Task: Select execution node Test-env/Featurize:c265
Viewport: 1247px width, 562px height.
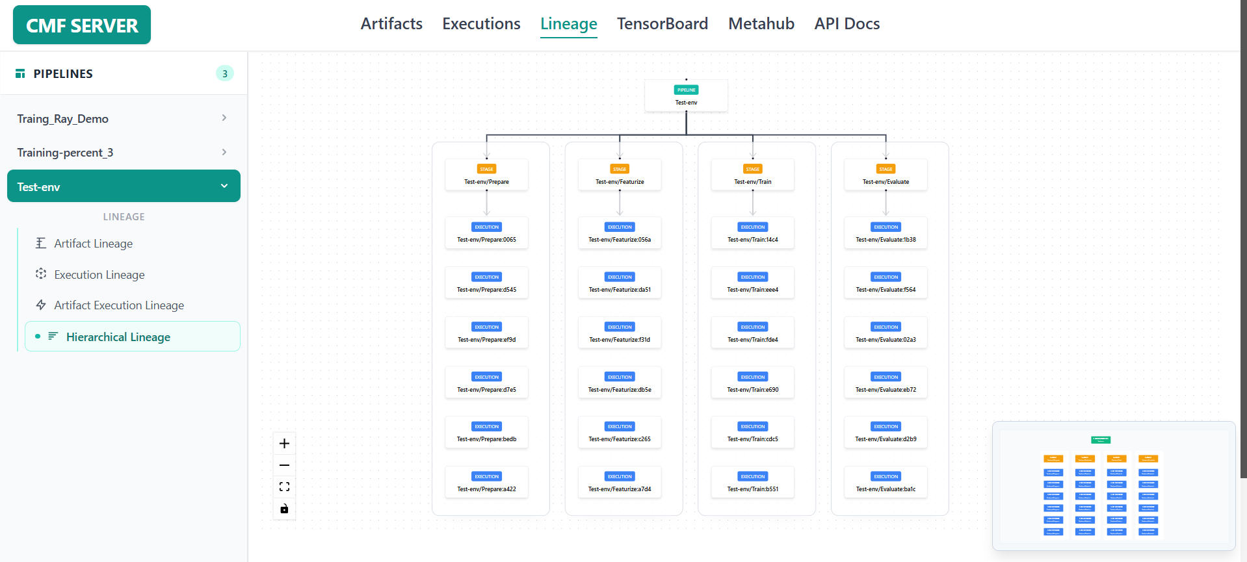Action: (620, 432)
